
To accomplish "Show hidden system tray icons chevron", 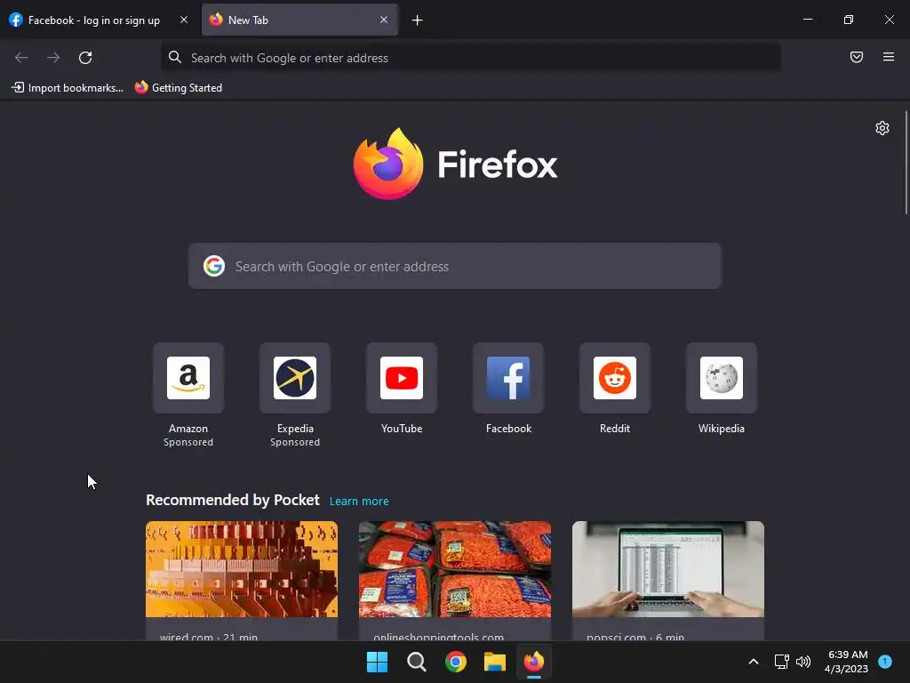I will (754, 662).
